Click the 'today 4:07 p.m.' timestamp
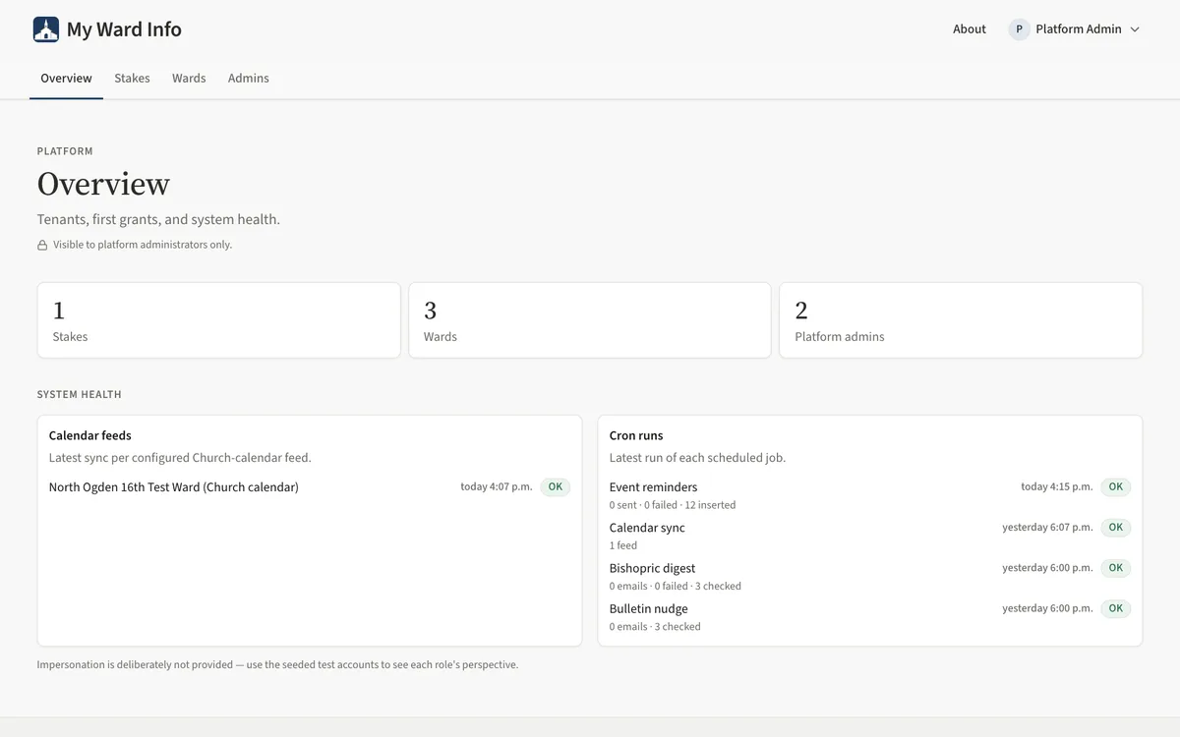 pos(497,487)
